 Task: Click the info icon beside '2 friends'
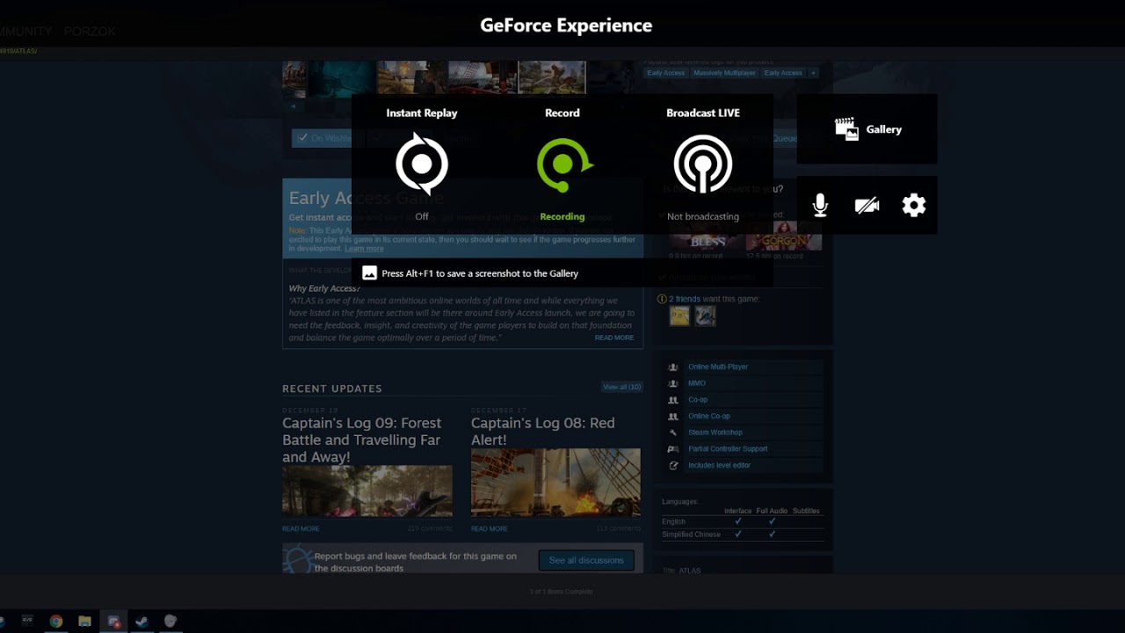tap(663, 299)
